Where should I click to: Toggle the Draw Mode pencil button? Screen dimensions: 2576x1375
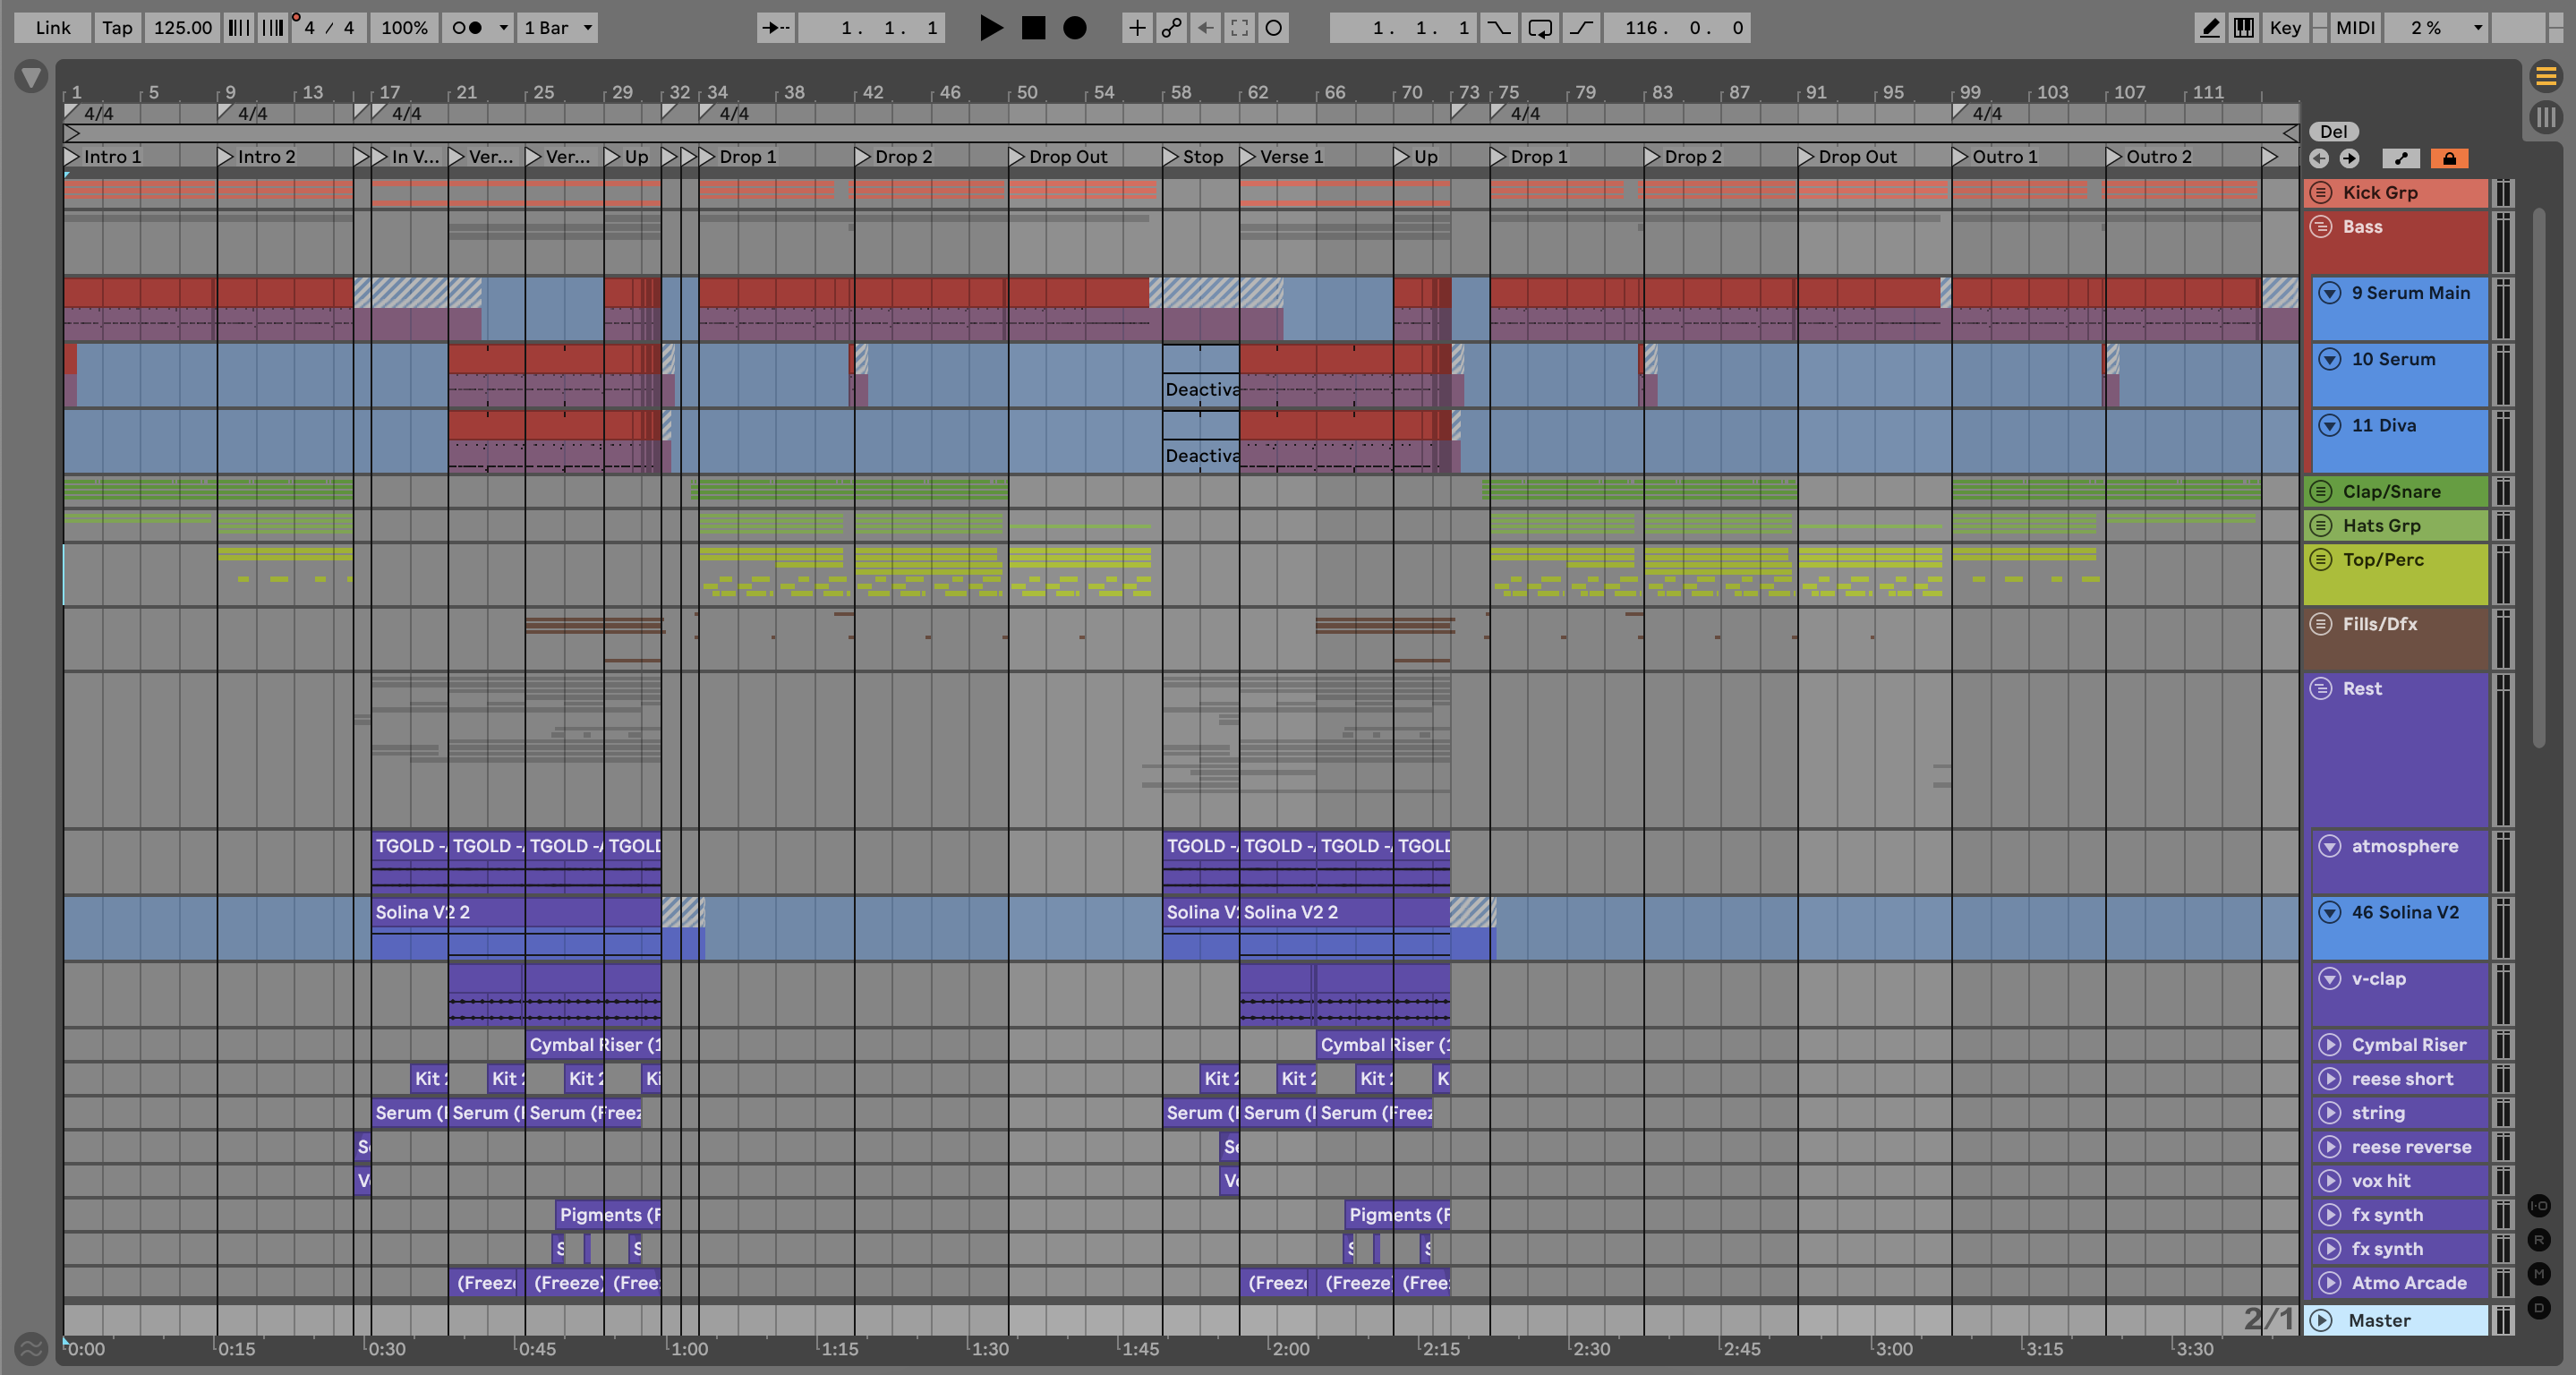tap(2209, 28)
